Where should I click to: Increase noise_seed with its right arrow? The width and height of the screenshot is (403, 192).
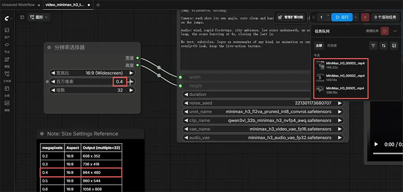340,103
